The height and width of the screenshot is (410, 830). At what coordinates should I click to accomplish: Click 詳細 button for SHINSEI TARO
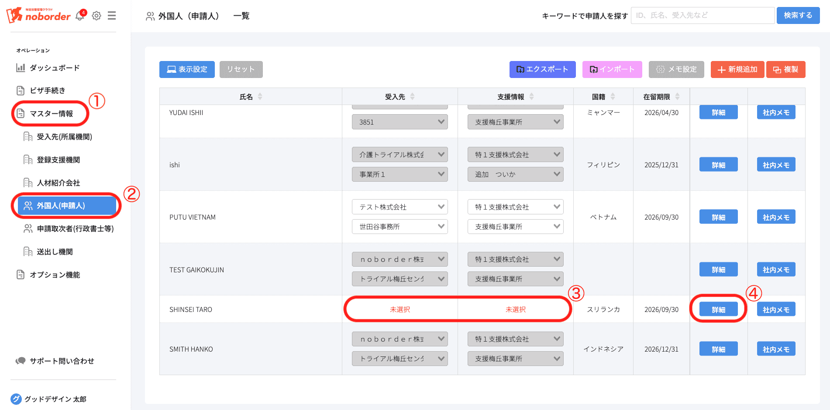point(718,309)
